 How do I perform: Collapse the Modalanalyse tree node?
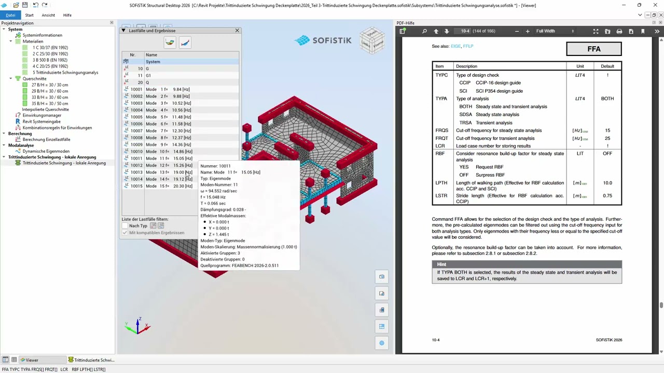pyautogui.click(x=4, y=146)
